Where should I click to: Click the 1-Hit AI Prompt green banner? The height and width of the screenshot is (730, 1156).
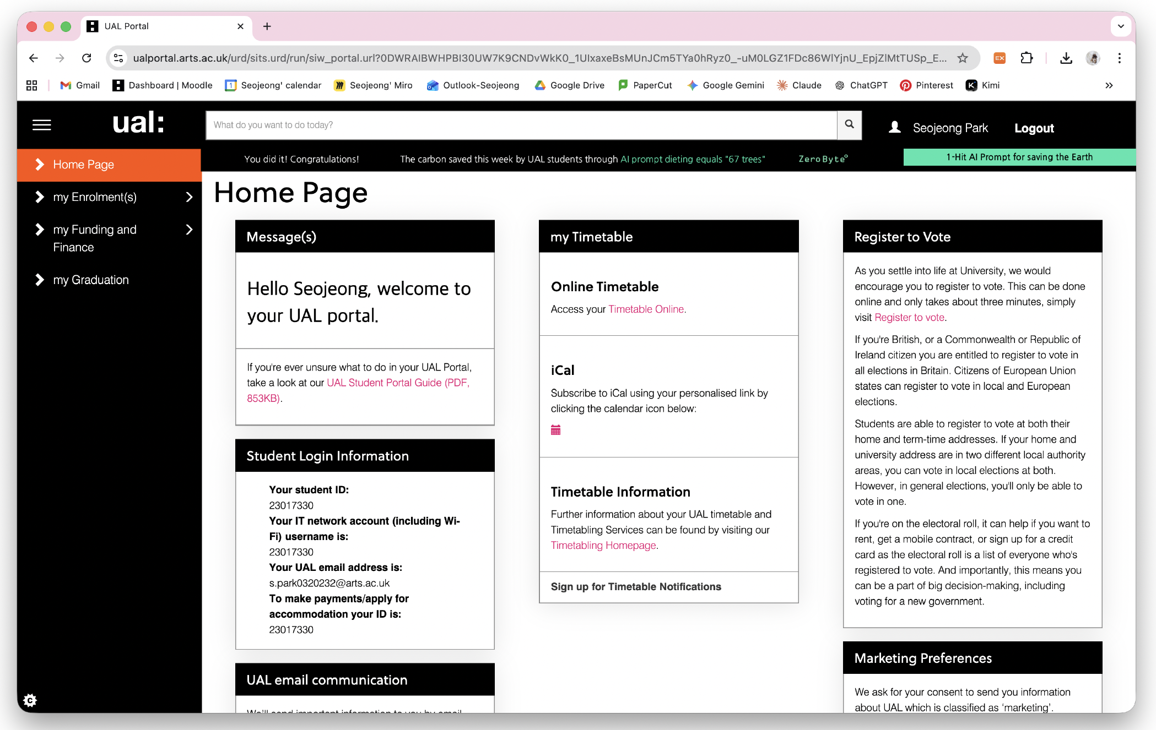[1019, 157]
